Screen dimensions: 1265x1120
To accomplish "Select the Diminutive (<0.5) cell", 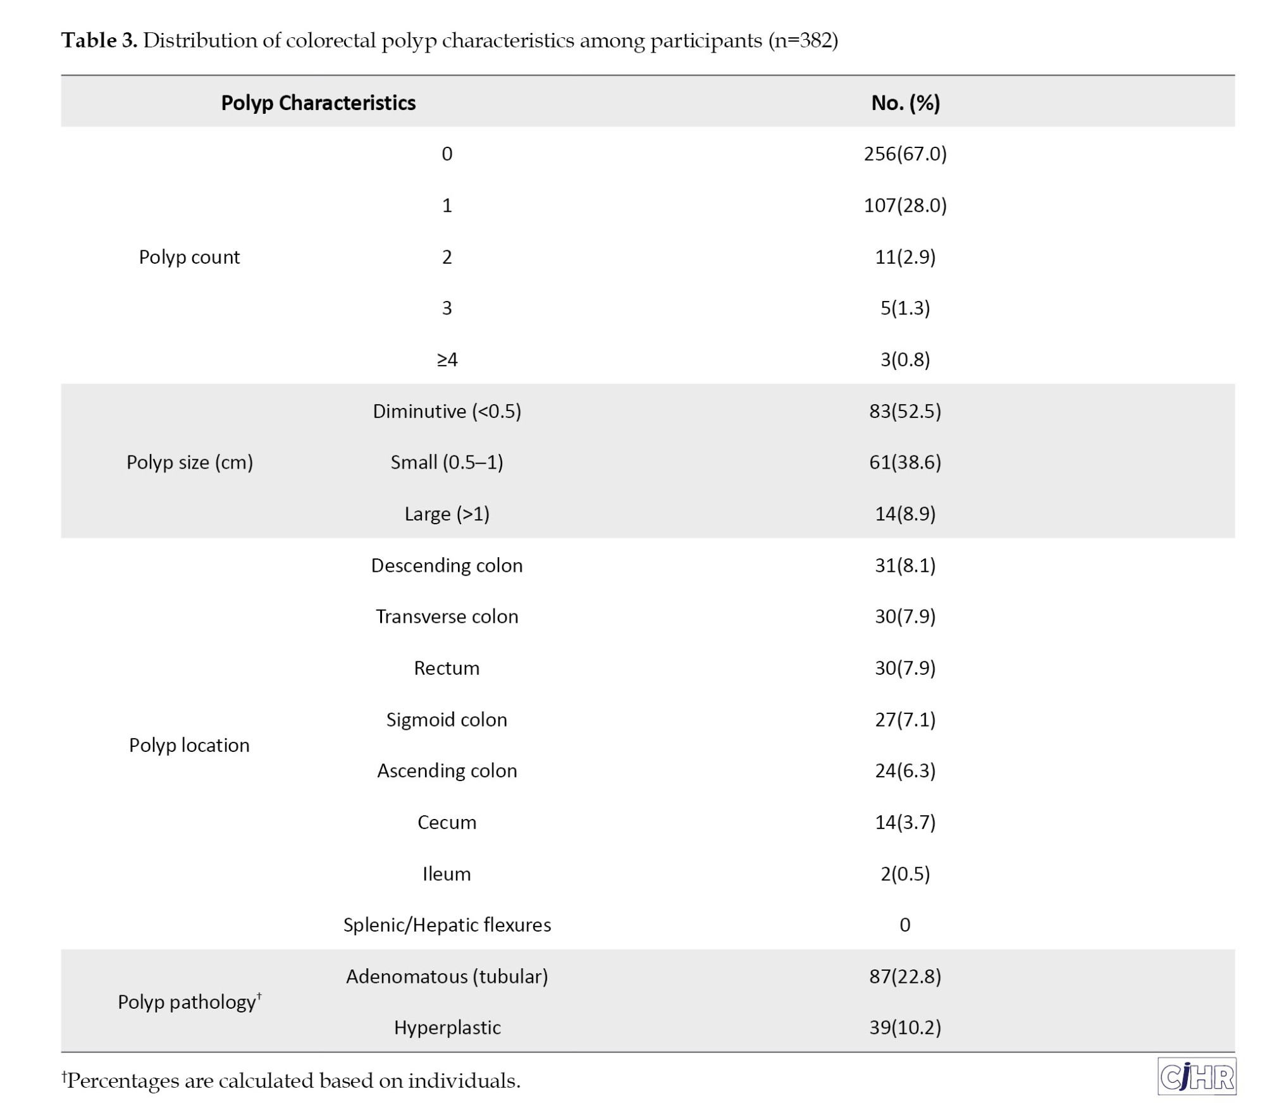I will 447,411.
